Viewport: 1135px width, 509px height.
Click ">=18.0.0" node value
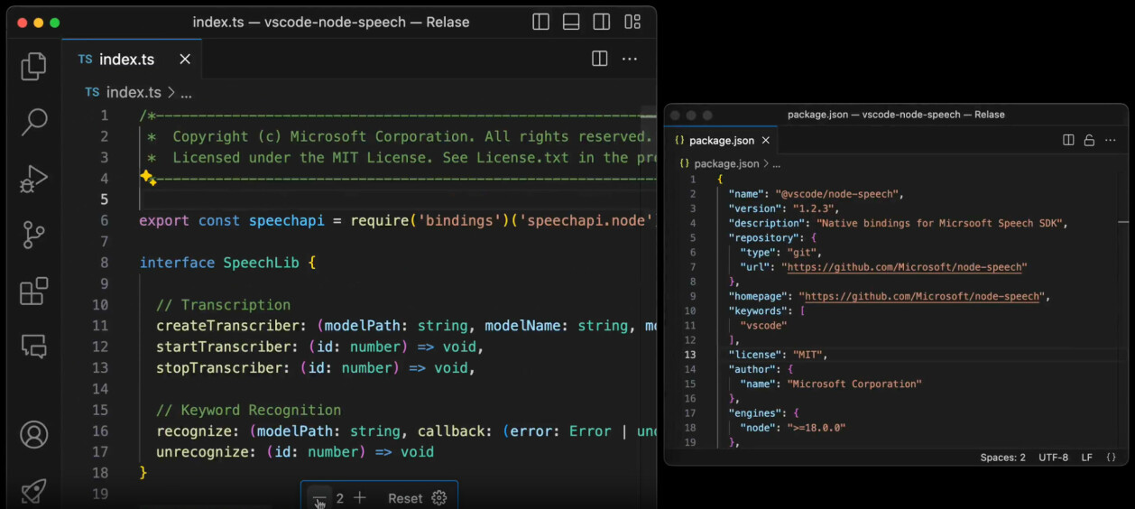[817, 428]
